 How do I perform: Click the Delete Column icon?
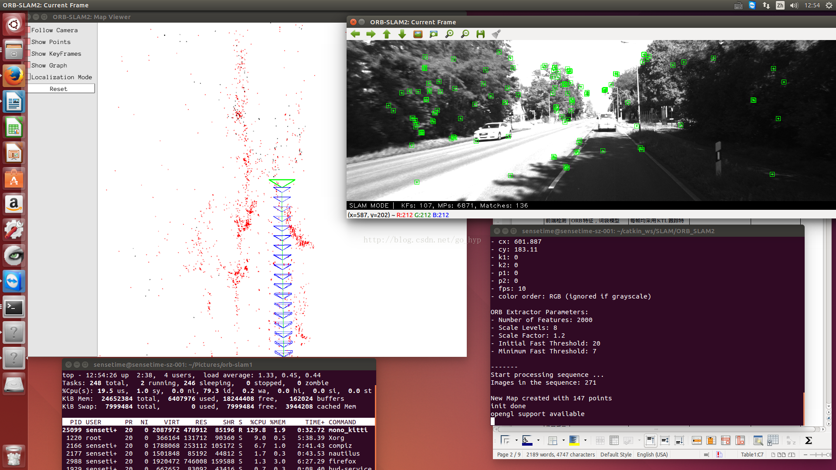(740, 440)
